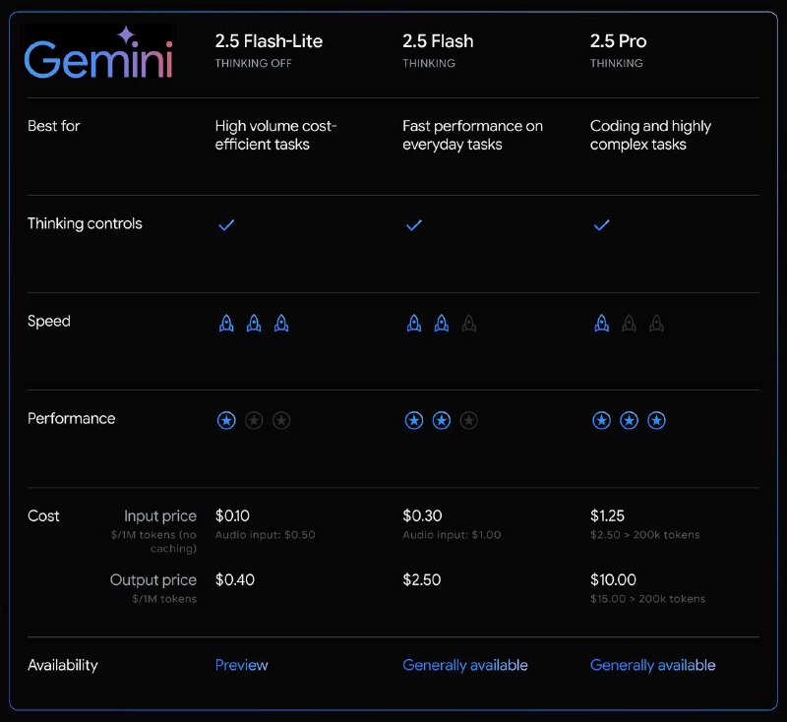Click 'Audio input: $0.50' note
Image resolution: width=787 pixels, height=722 pixels.
(x=265, y=535)
